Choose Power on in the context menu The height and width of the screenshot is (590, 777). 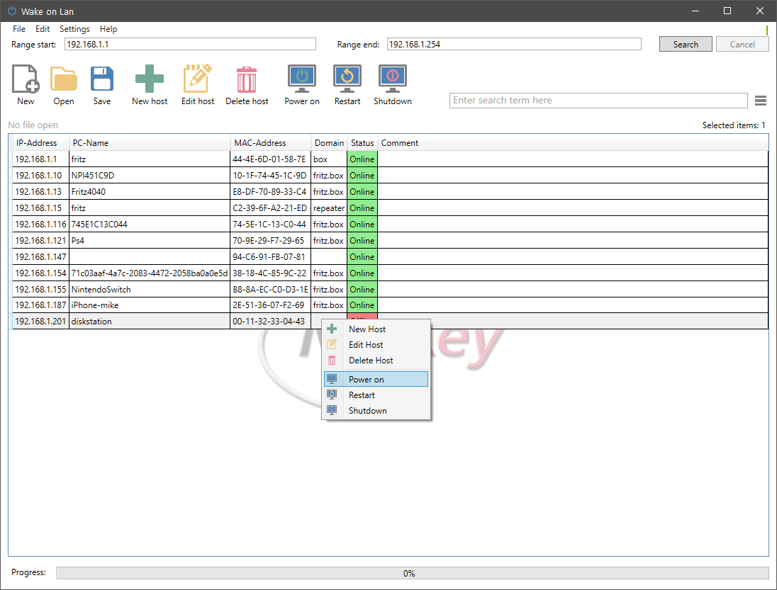376,379
